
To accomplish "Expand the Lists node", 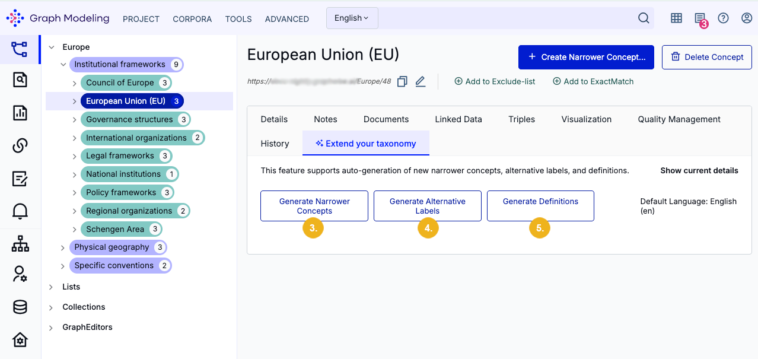I will pyautogui.click(x=52, y=287).
